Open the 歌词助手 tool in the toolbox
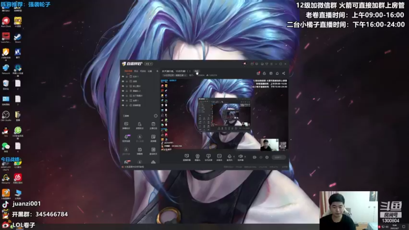Viewport: 409px width, 230px height. (x=153, y=151)
